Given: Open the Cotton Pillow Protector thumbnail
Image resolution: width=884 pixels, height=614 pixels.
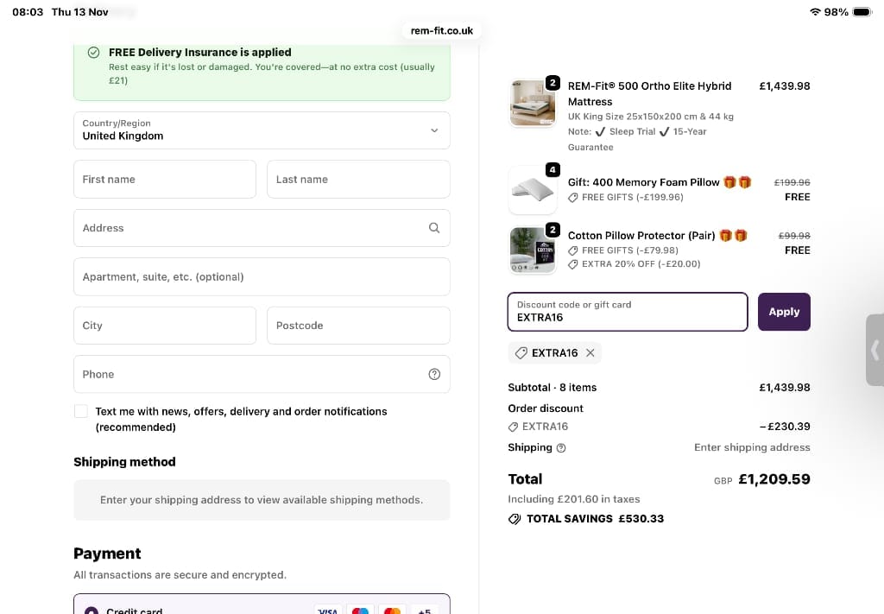Looking at the screenshot, I should tap(532, 250).
